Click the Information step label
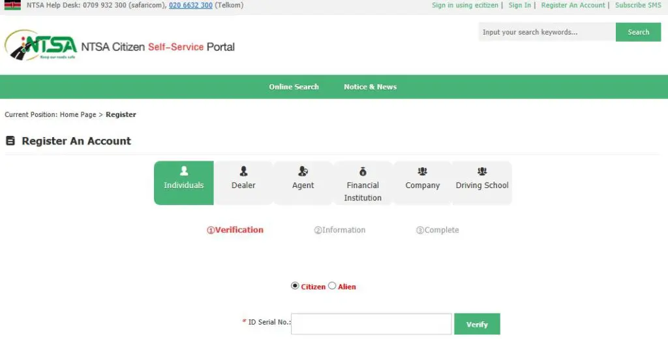 [x=339, y=230]
